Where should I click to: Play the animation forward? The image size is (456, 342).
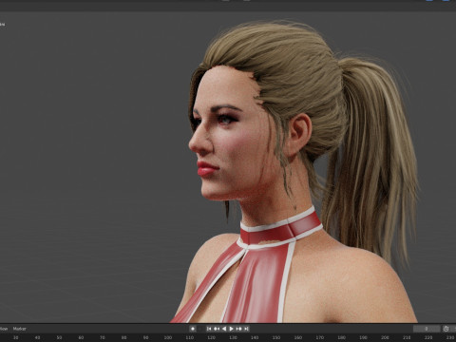(x=232, y=329)
